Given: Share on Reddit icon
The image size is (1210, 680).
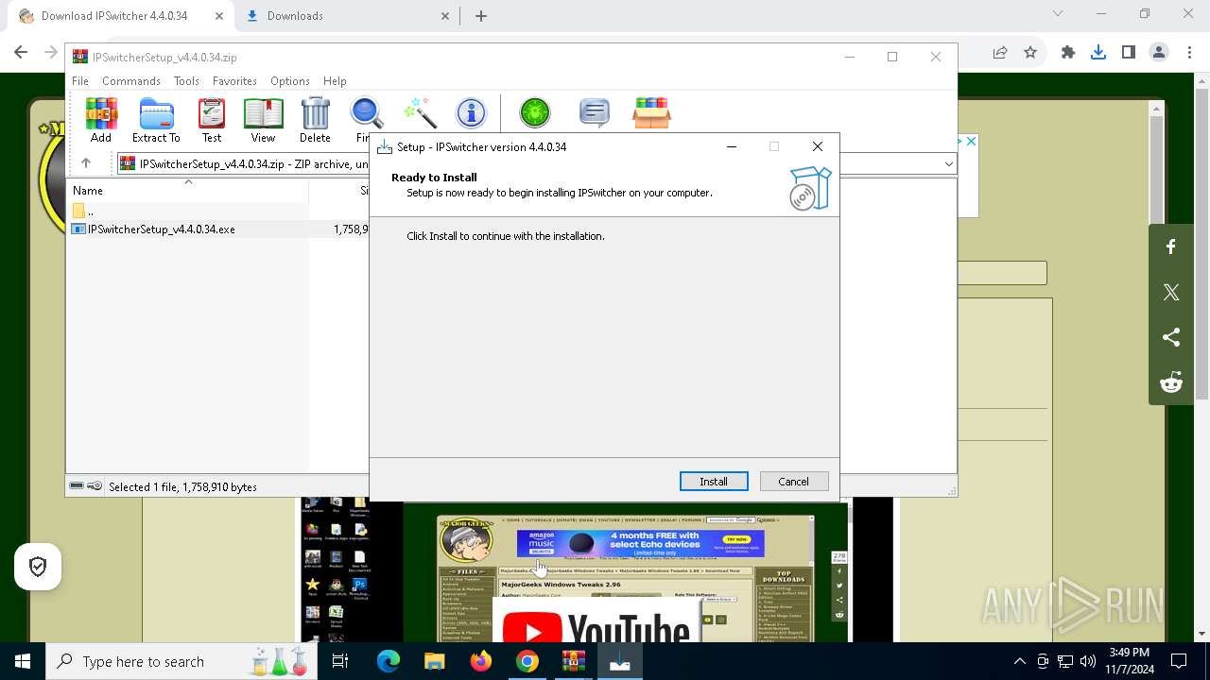Looking at the screenshot, I should (1171, 382).
